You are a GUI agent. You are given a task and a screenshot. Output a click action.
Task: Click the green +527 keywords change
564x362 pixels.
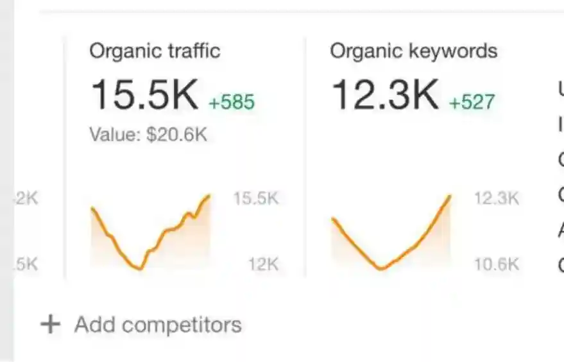(x=472, y=101)
